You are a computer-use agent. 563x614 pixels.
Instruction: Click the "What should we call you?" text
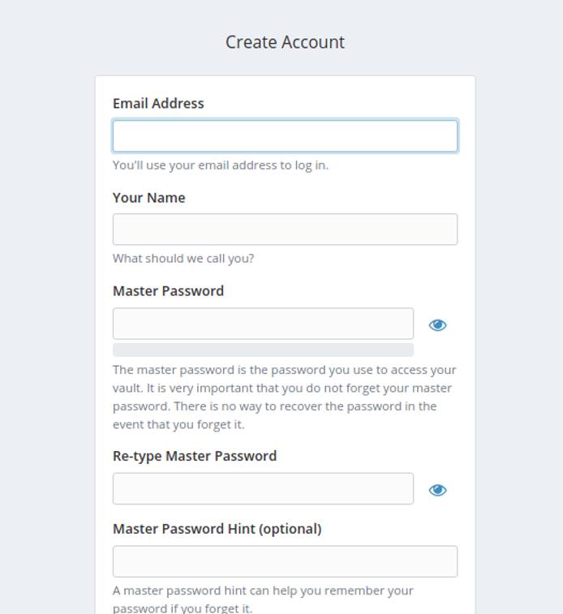(183, 259)
